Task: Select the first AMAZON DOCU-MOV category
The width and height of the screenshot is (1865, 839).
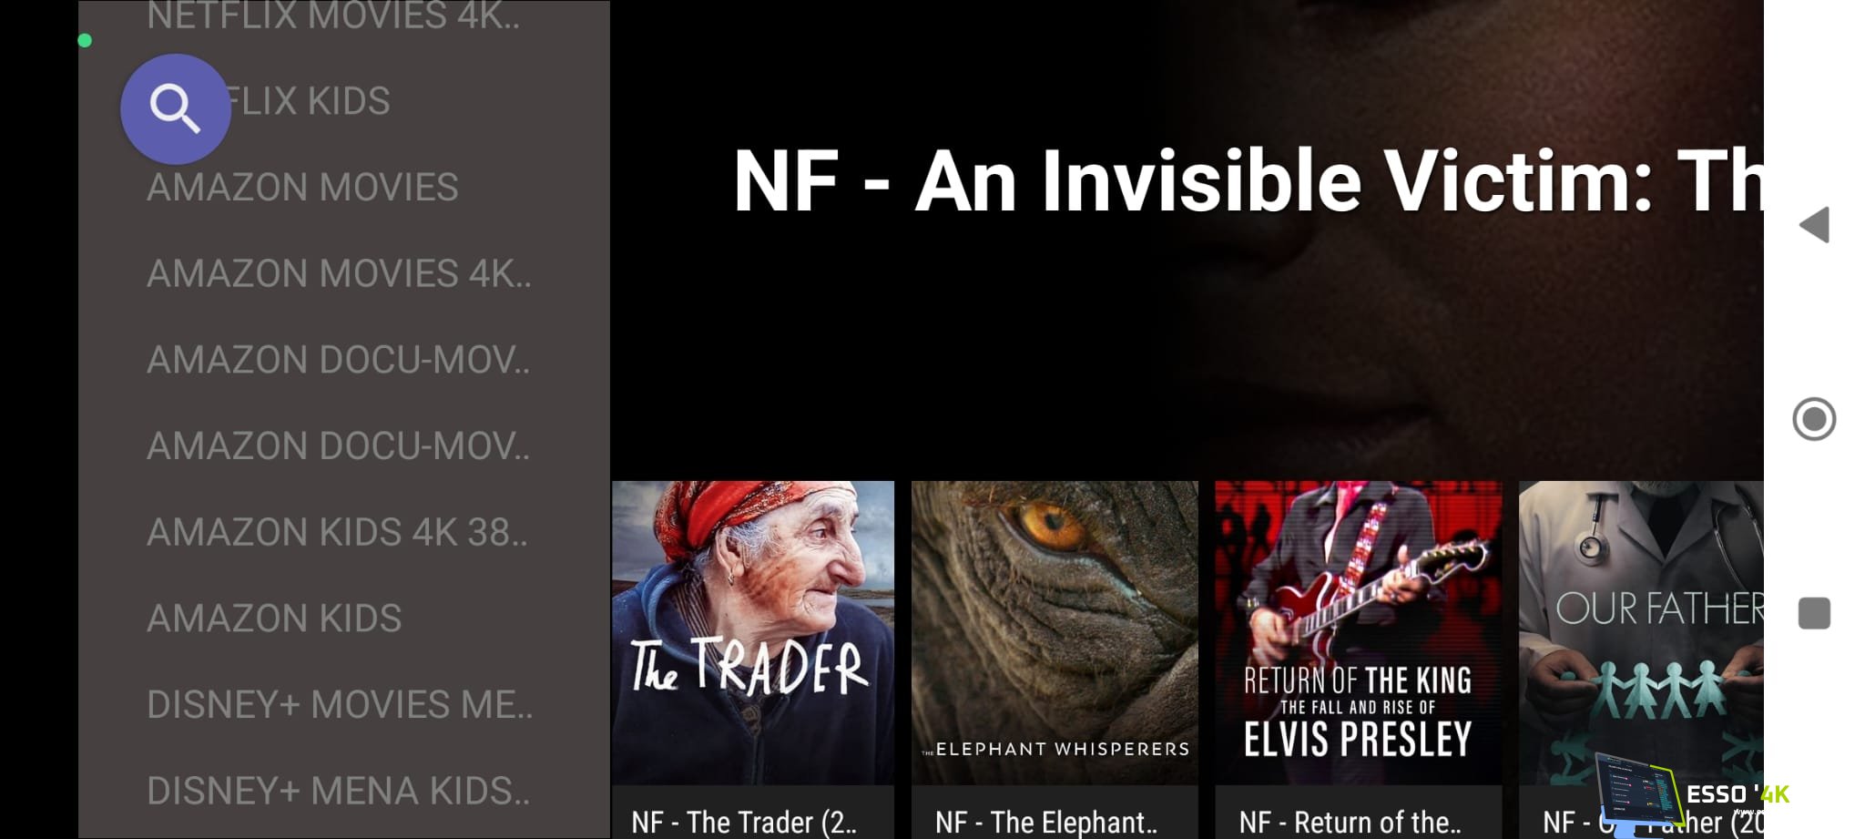Action: 338,360
